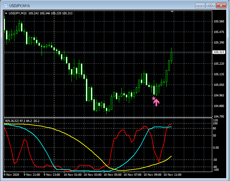Click the indicator scale value -100
The image size is (230, 181).
coord(216,170)
